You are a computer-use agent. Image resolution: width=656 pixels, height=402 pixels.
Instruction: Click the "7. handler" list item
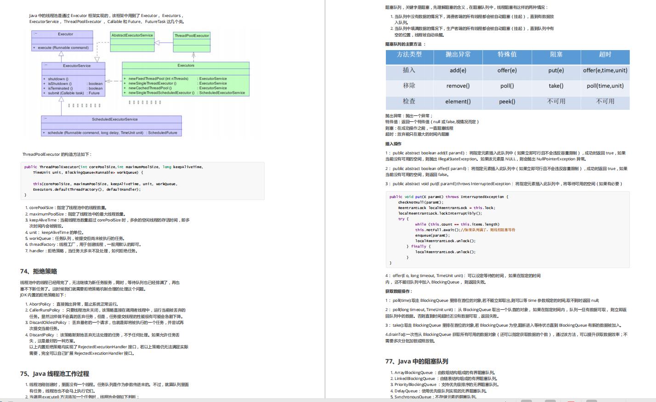(81, 251)
